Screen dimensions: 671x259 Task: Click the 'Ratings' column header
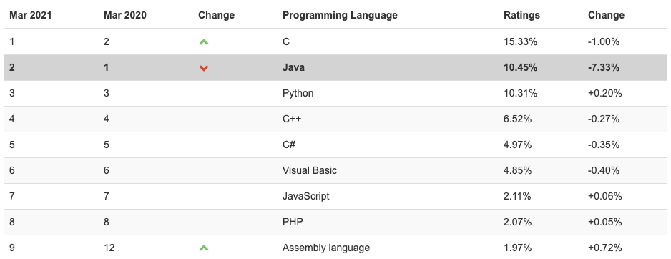coord(521,16)
